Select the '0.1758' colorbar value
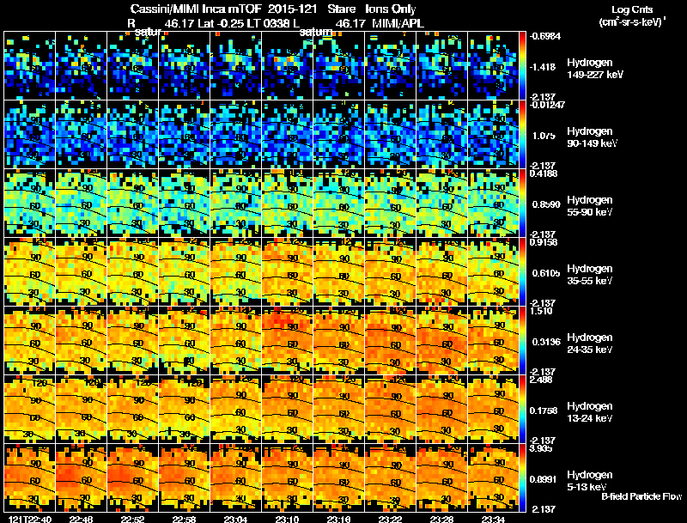The height and width of the screenshot is (523, 687). coord(545,410)
